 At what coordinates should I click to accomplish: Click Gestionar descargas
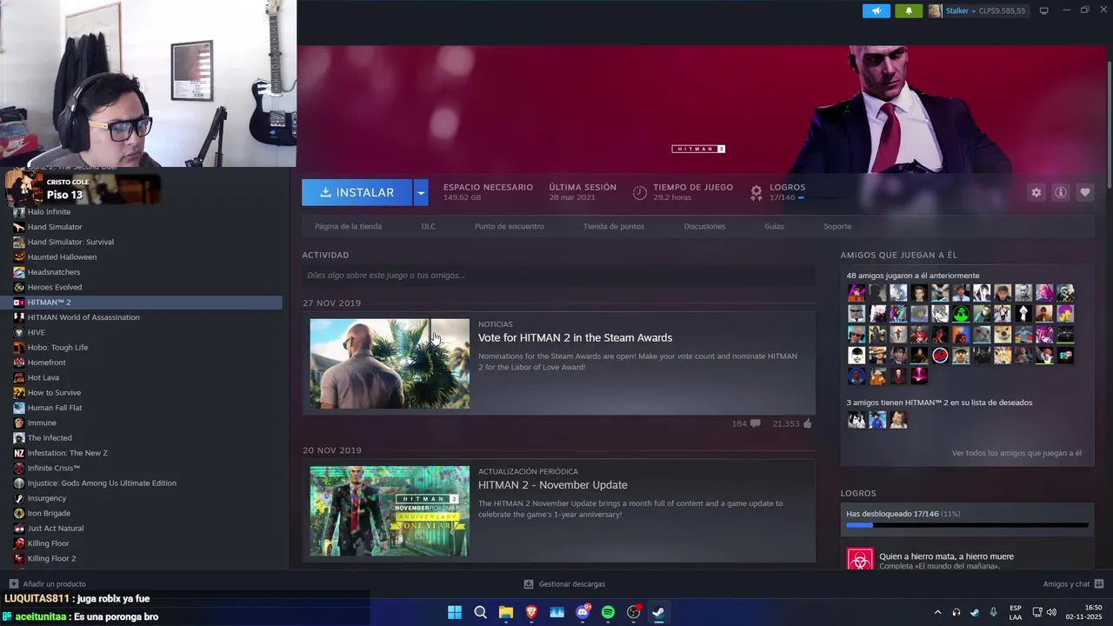point(572,584)
